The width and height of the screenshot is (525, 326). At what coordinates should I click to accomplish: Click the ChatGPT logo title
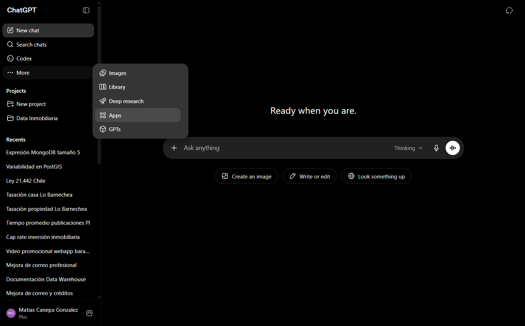pos(22,10)
